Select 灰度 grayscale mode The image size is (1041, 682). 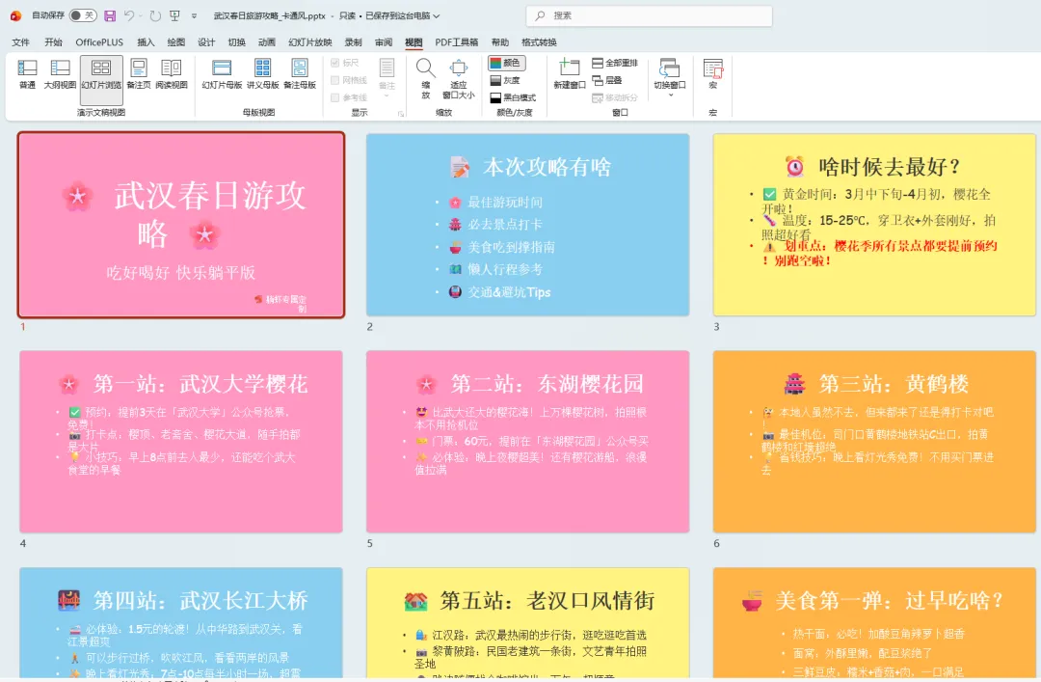click(x=506, y=80)
